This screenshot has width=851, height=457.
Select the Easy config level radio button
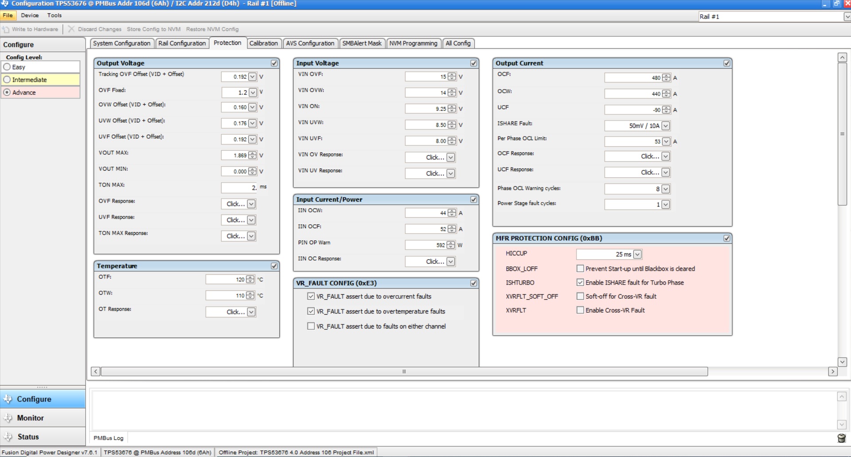click(7, 67)
